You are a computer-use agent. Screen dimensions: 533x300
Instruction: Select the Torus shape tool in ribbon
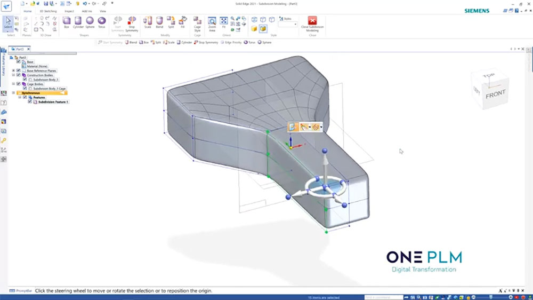pos(102,22)
